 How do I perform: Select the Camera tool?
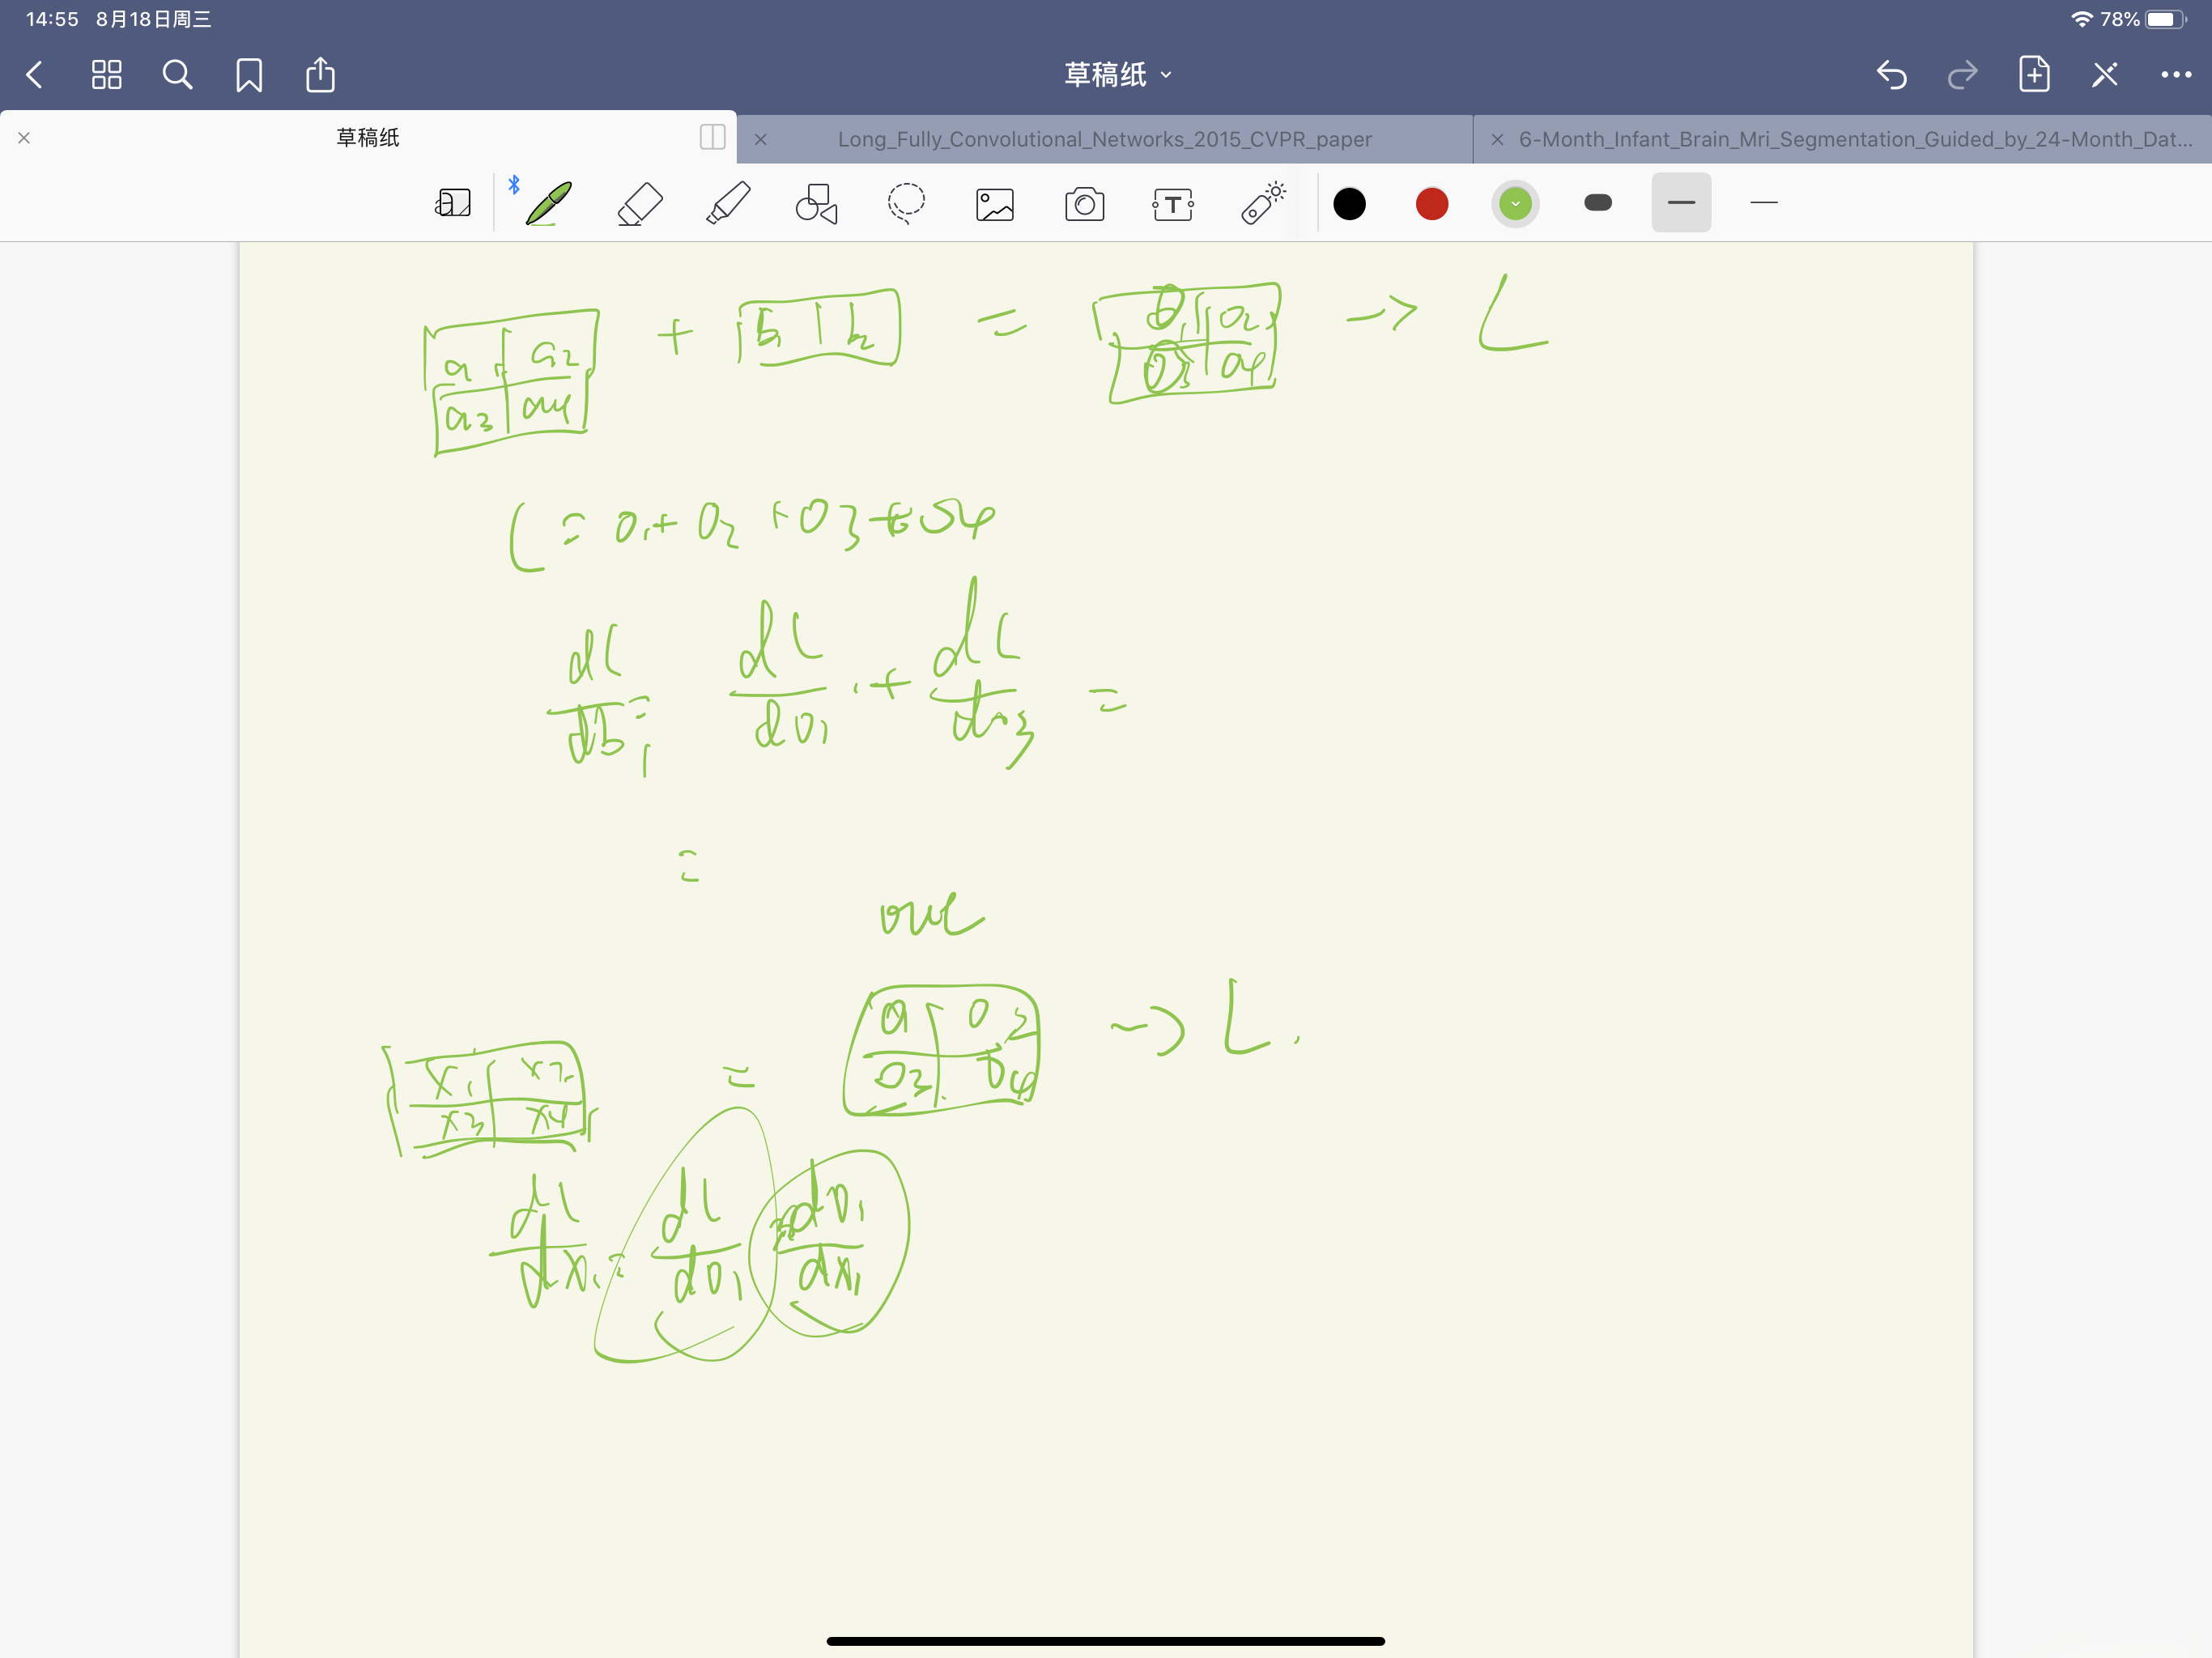pos(1084,203)
